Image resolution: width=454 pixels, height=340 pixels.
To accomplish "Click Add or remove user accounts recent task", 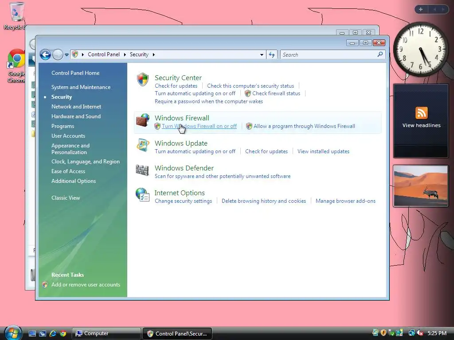I will tap(86, 285).
